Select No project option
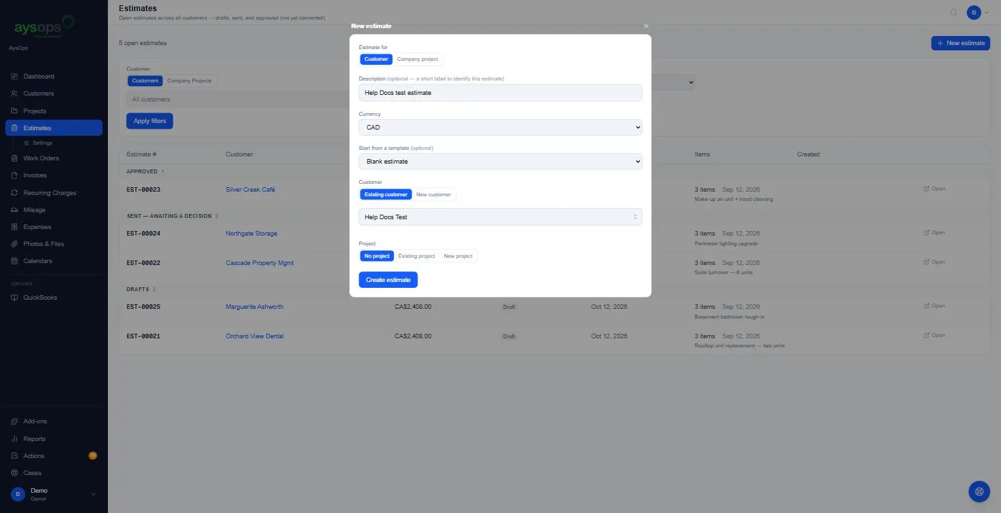The height and width of the screenshot is (513, 1001). coord(377,256)
